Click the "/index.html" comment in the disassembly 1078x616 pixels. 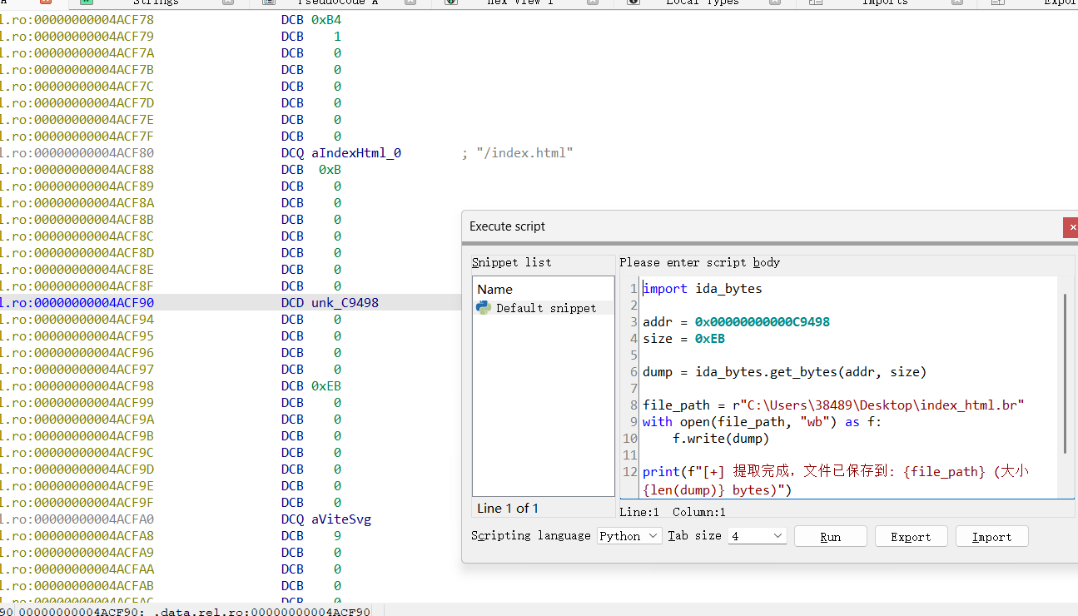coord(525,153)
